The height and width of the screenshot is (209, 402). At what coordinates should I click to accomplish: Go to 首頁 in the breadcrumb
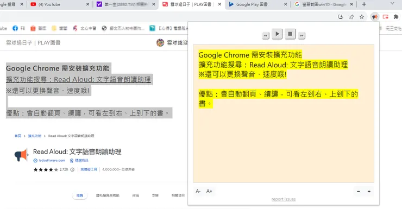pos(18,136)
